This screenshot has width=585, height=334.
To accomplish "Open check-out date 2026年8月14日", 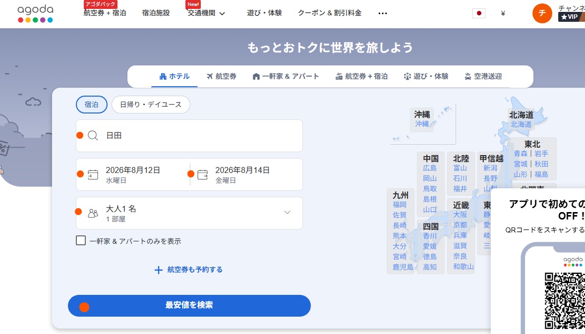I will (246, 174).
